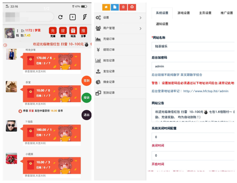Click the red recycle icon button
This screenshot has height=183, width=237.
[132, 7]
